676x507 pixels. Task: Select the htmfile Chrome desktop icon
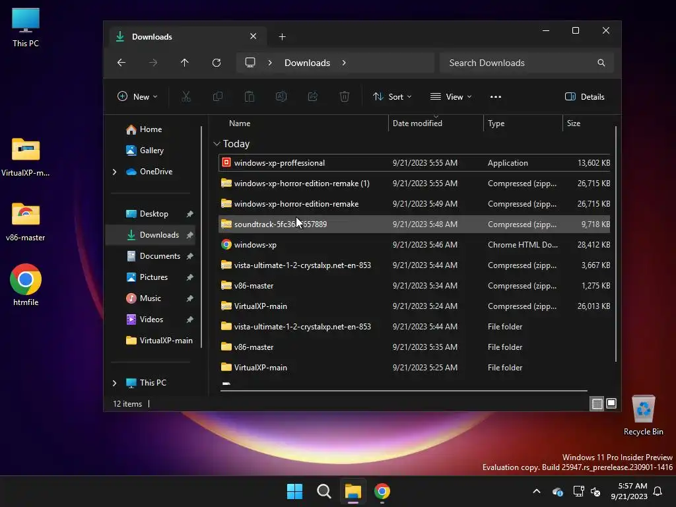26,285
